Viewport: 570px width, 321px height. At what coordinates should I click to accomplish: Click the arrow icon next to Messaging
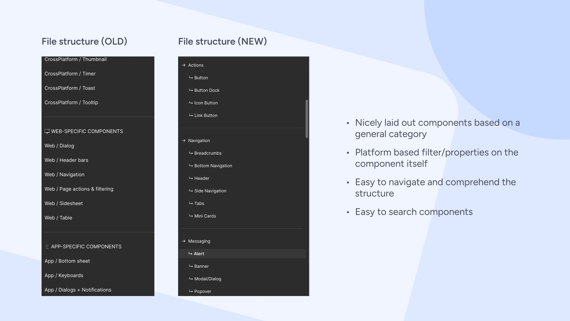pos(184,241)
